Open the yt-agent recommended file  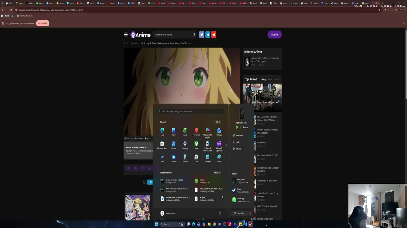[205, 199]
